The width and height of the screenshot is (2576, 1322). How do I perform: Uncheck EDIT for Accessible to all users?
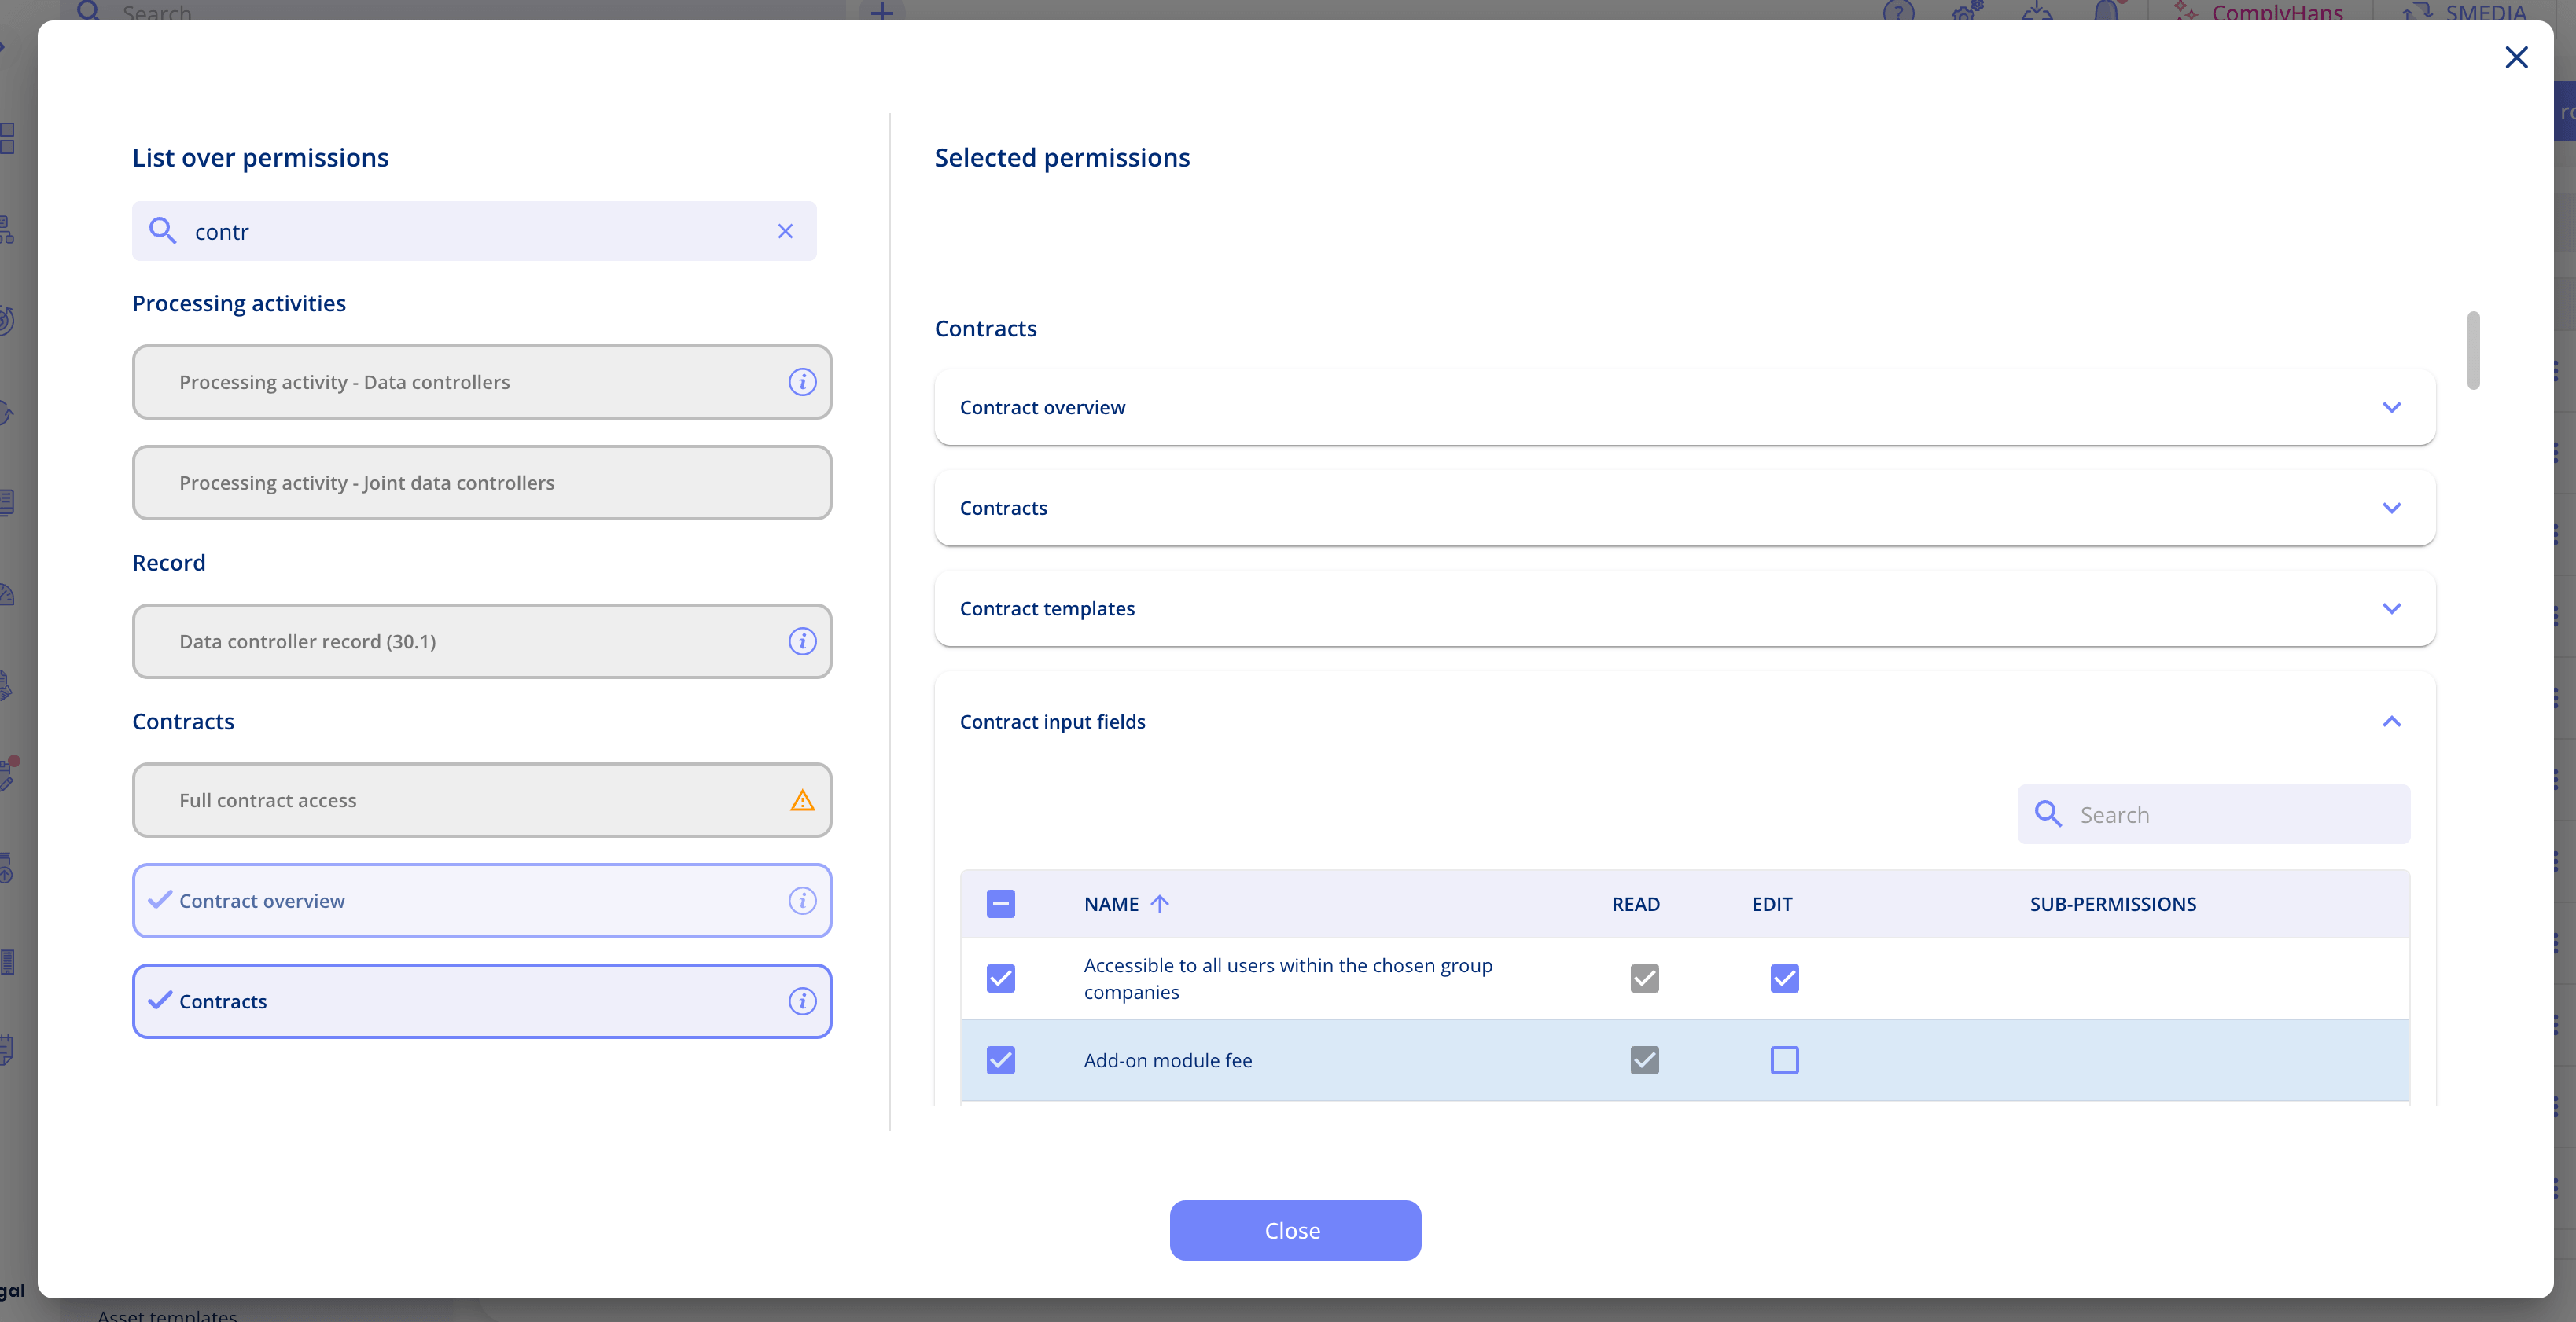1784,977
